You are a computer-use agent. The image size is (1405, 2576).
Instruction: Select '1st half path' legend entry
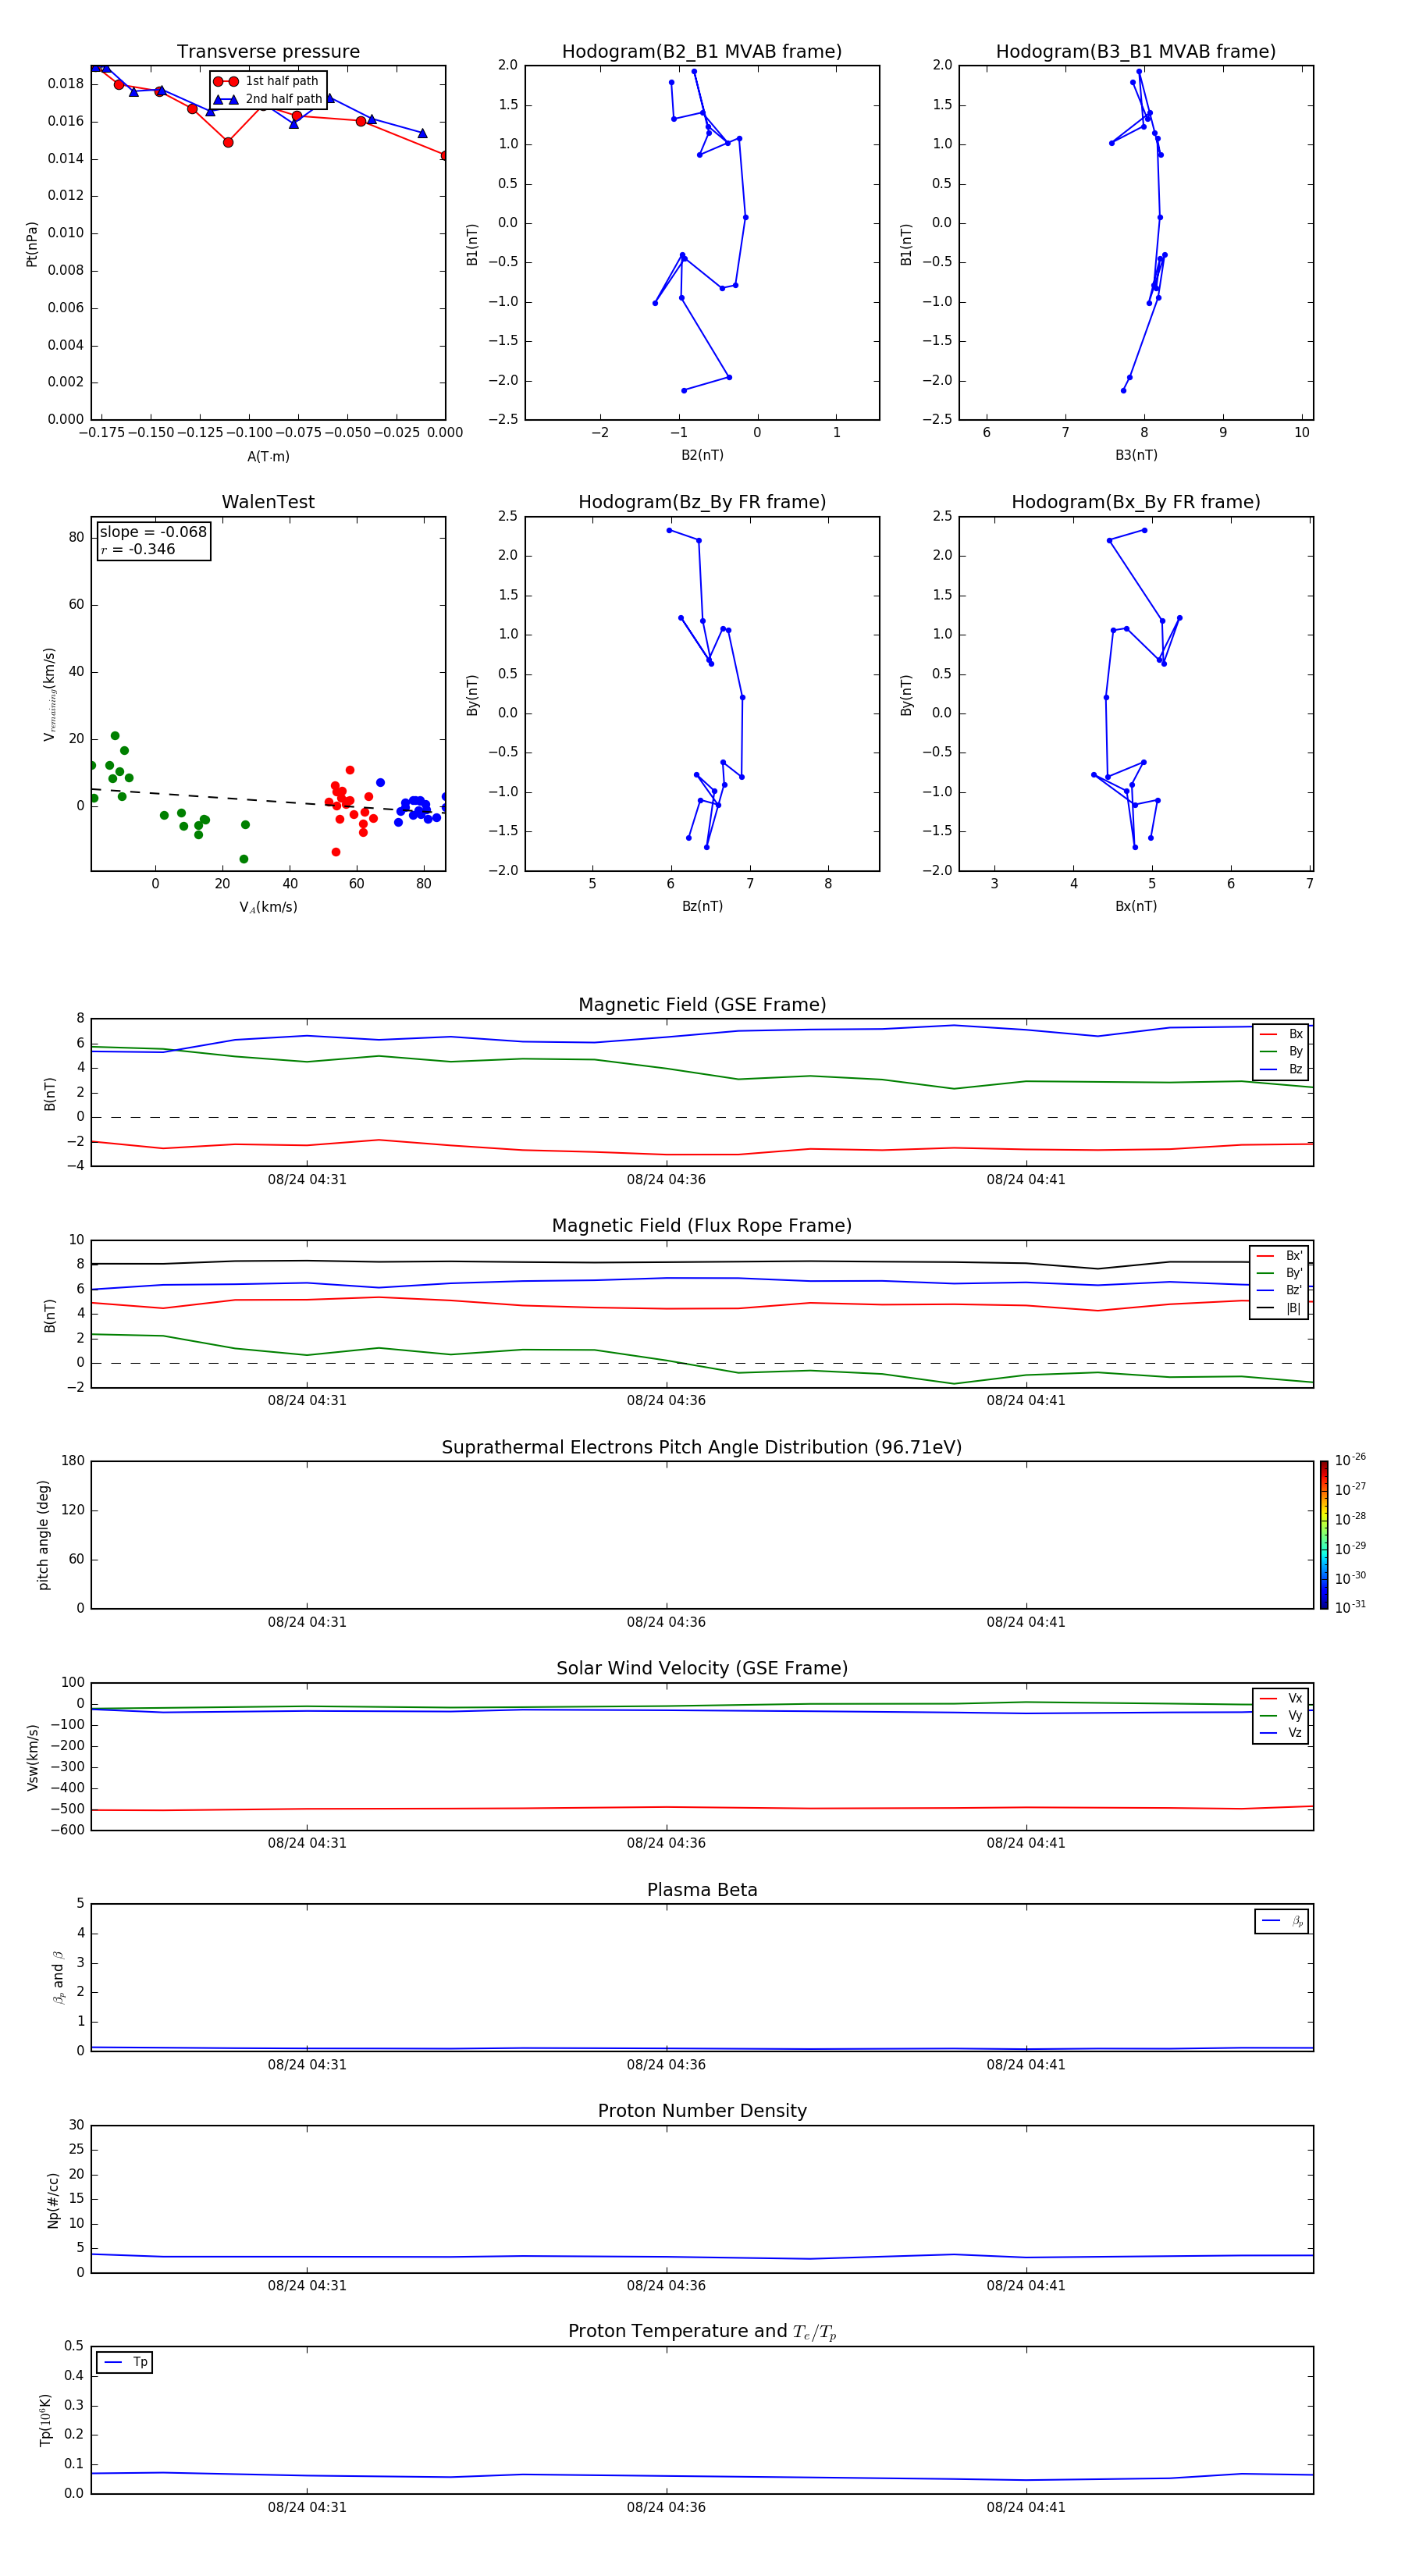pyautogui.click(x=267, y=81)
